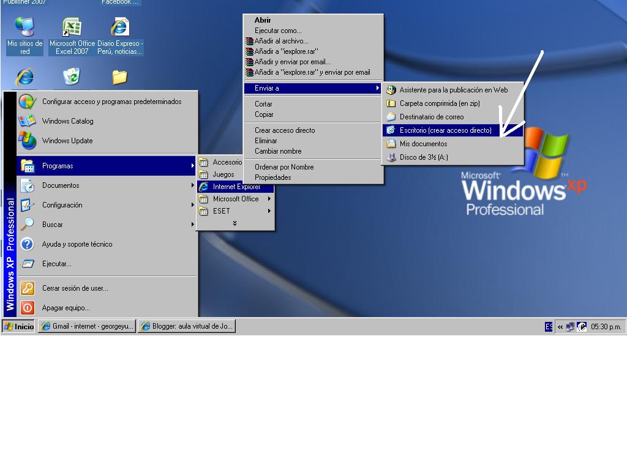The image size is (627, 470).
Task: Expand the Enviar a submenu arrow
Action: click(x=377, y=88)
